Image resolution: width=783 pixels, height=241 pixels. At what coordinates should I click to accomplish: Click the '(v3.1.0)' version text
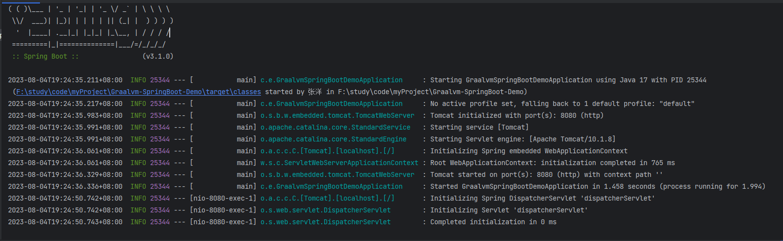click(x=158, y=56)
